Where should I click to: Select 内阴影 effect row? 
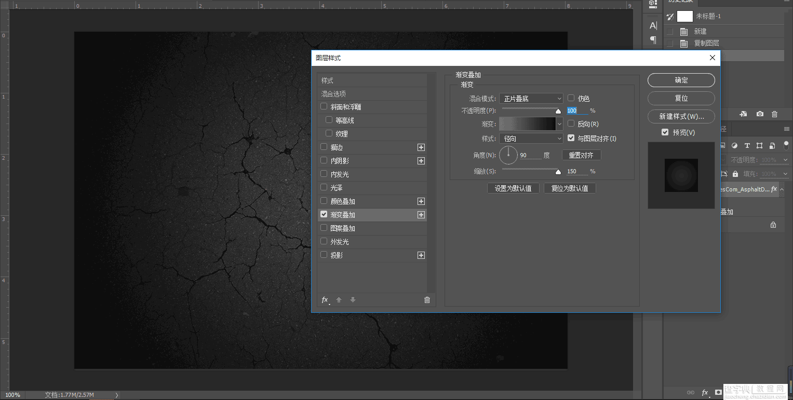(372, 161)
